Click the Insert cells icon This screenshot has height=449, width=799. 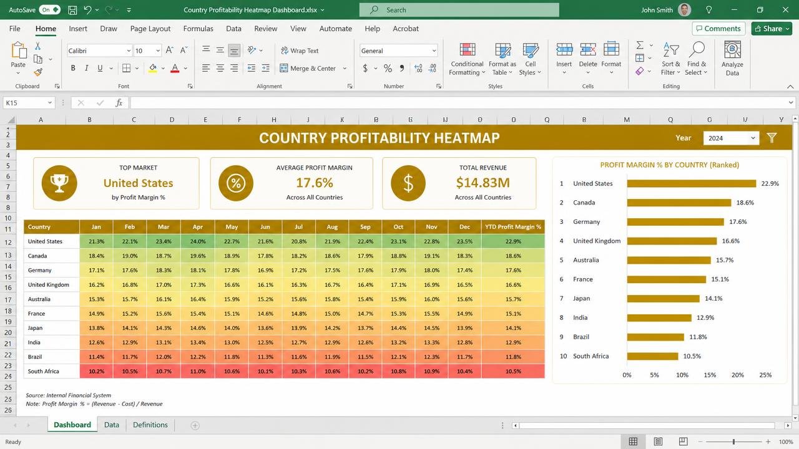click(x=564, y=50)
